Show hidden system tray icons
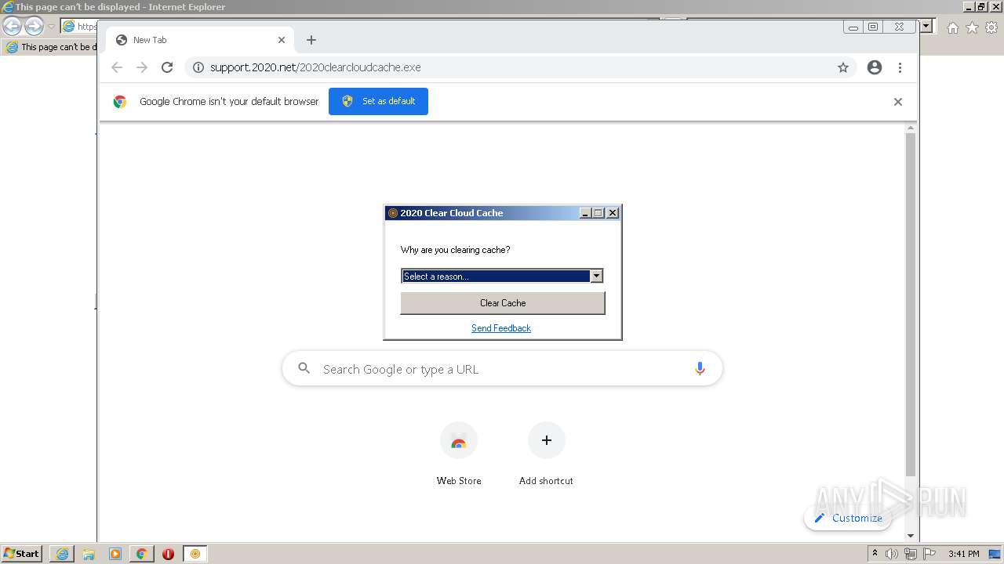Screen dimensions: 1004x564 tap(875, 553)
